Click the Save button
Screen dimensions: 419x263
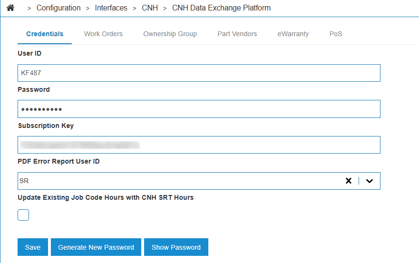pyautogui.click(x=33, y=247)
